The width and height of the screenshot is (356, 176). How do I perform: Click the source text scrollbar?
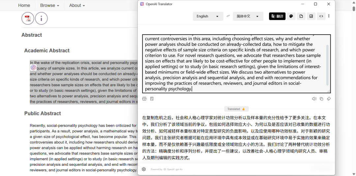pyautogui.click(x=327, y=64)
